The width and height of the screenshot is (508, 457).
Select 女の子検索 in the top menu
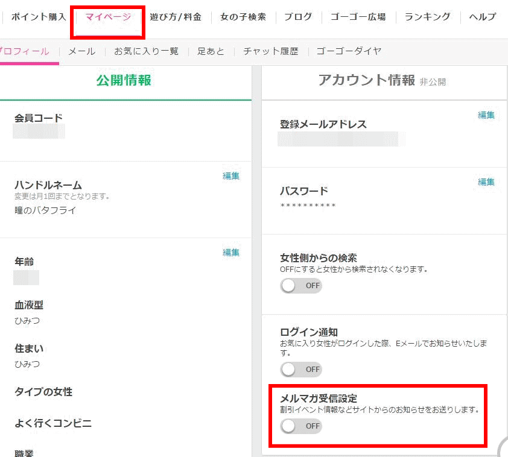click(243, 17)
